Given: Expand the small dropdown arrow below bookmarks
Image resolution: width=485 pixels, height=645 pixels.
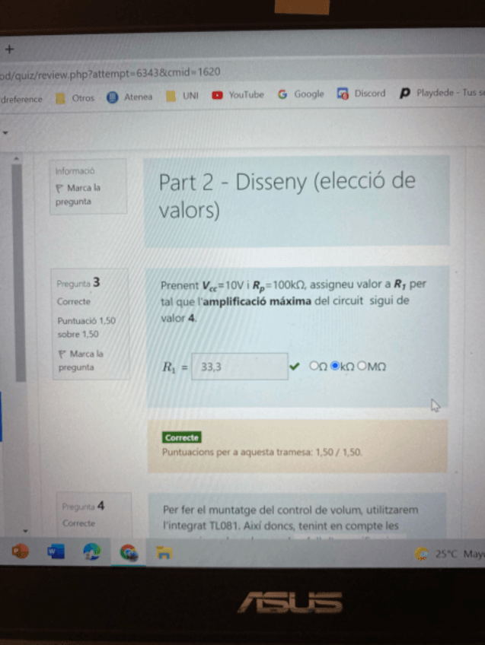Looking at the screenshot, I should (x=5, y=133).
